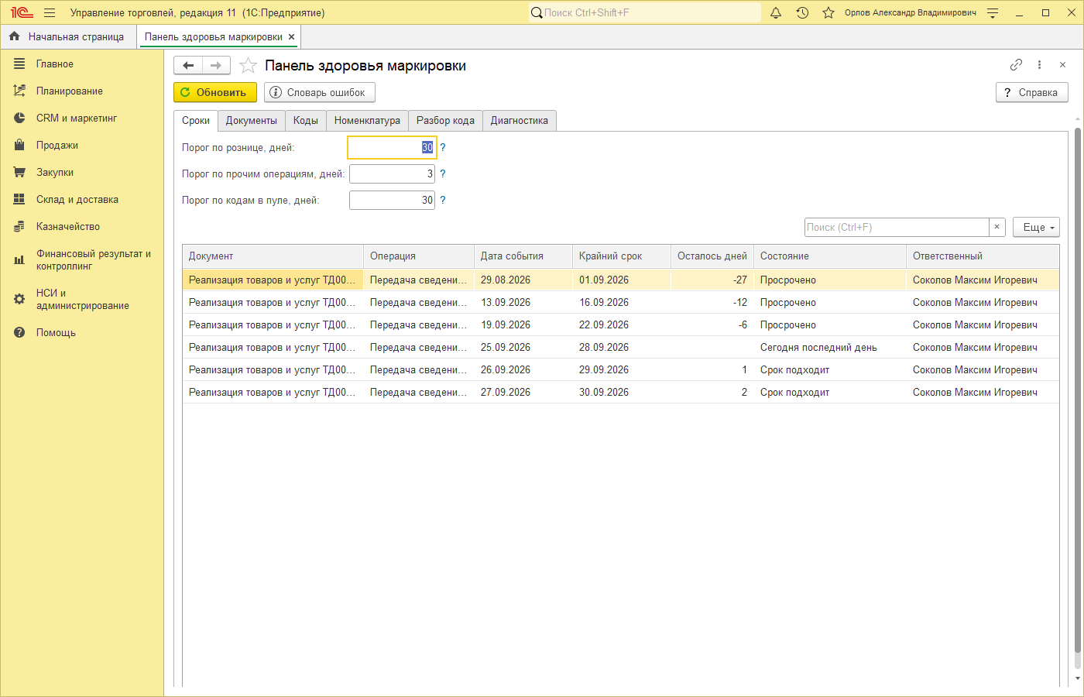
Task: Open Словарь ошибок
Action: click(320, 92)
